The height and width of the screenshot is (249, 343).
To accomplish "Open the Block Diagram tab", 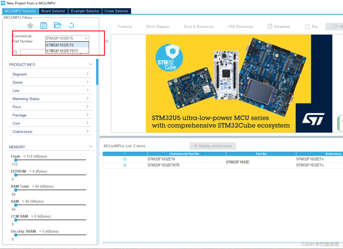I will [158, 26].
